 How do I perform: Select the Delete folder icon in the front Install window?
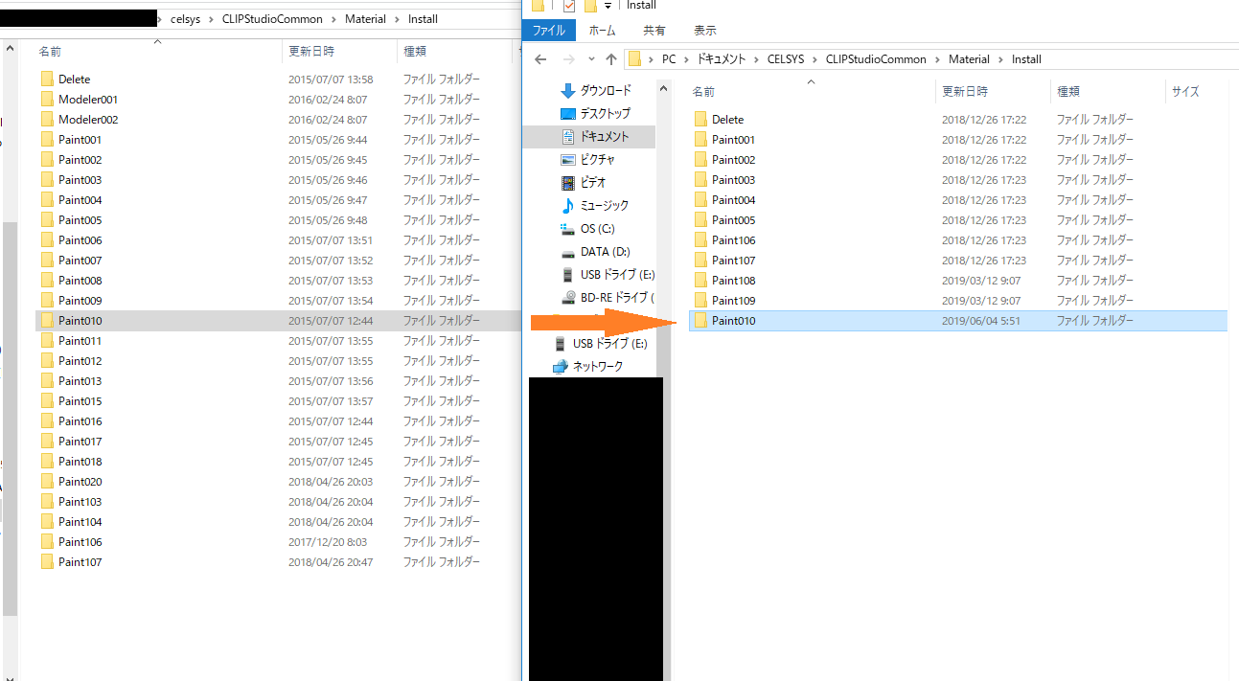click(700, 120)
